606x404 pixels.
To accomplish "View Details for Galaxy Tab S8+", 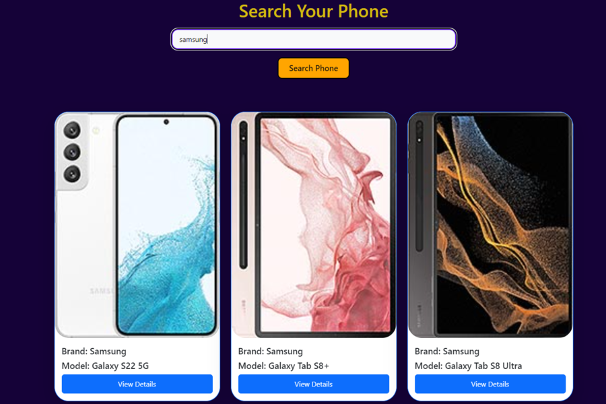I will tap(313, 384).
